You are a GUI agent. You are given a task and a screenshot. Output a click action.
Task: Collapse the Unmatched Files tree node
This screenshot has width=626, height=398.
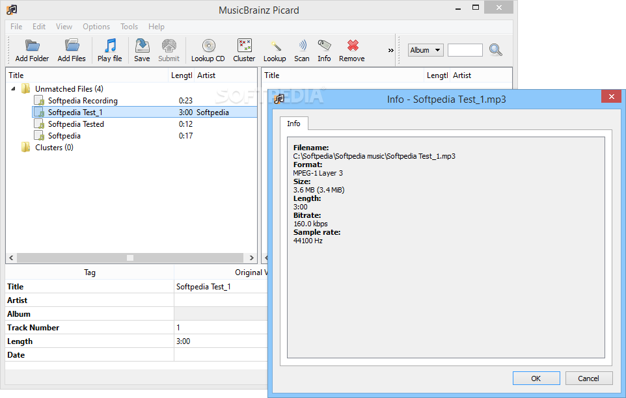pos(13,88)
